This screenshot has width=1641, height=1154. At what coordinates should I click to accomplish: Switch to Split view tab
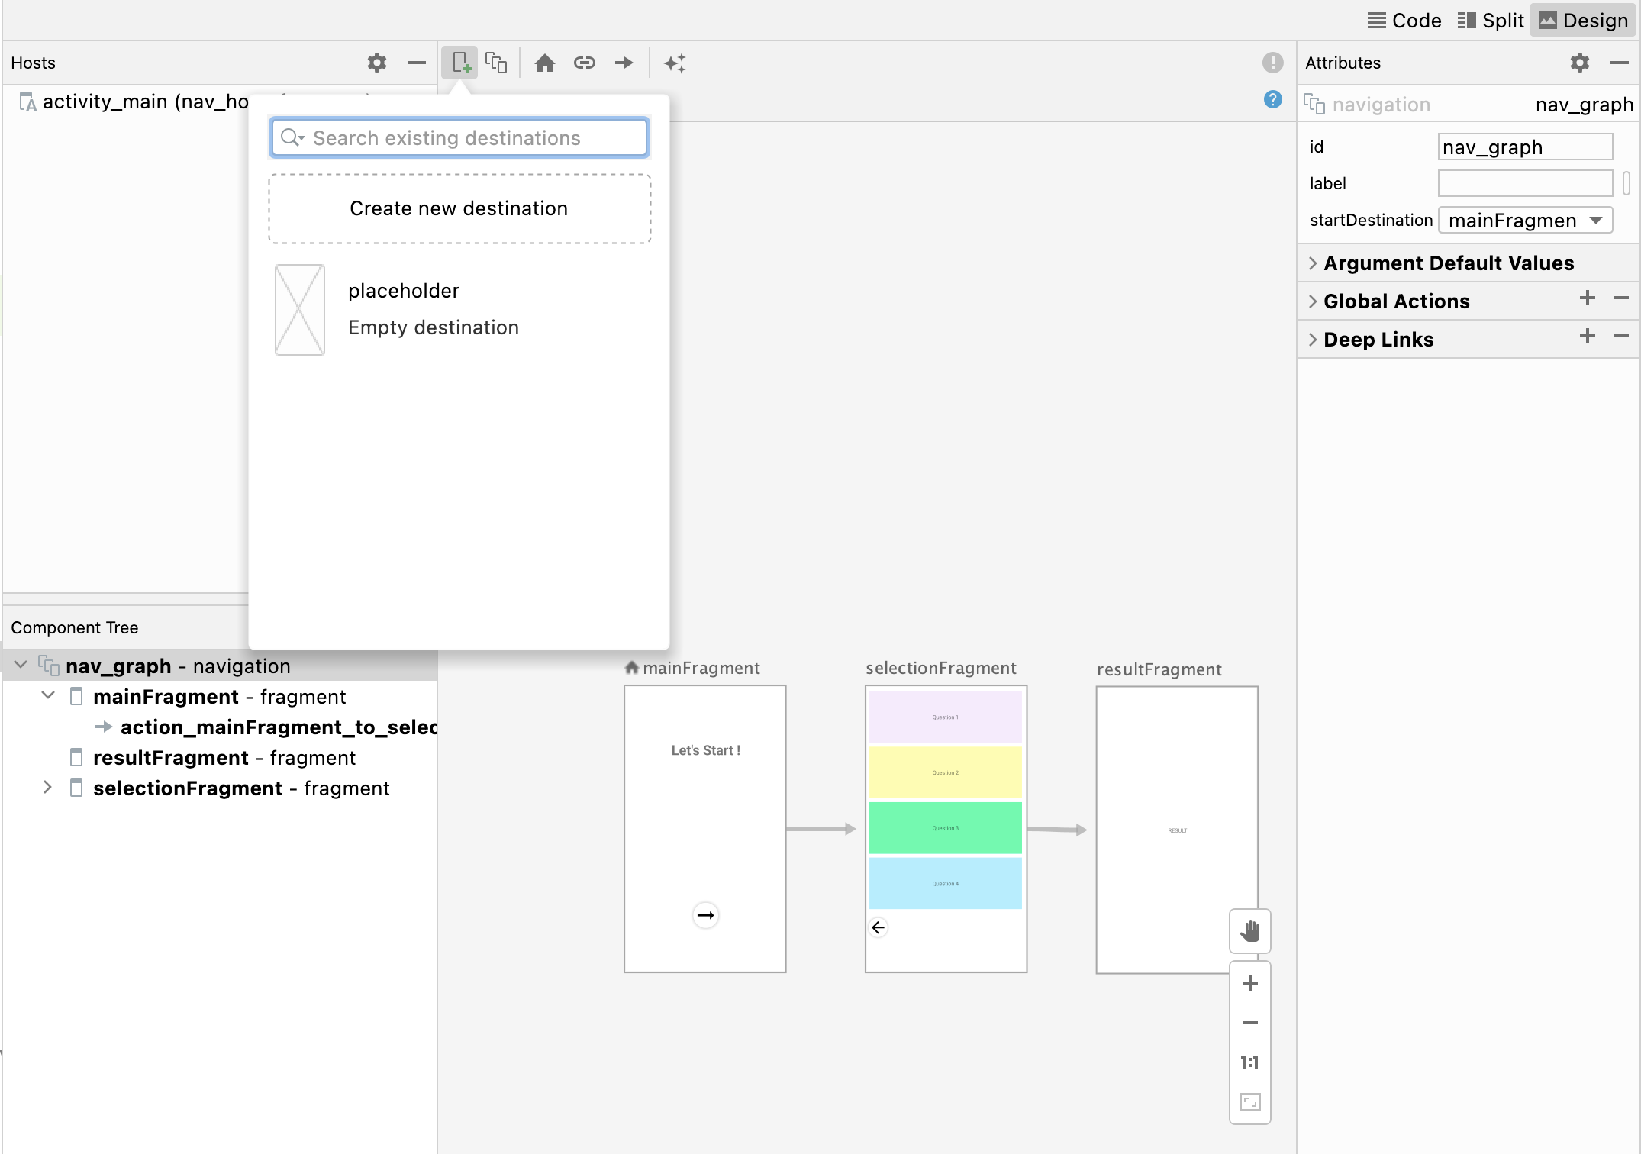tap(1490, 21)
